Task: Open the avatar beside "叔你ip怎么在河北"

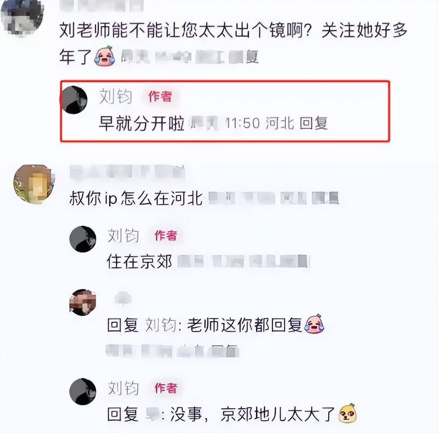Action: point(34,184)
